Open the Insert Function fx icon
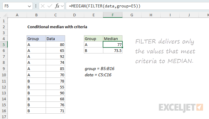The width and height of the screenshot is (209, 119). pyautogui.click(x=57, y=6)
